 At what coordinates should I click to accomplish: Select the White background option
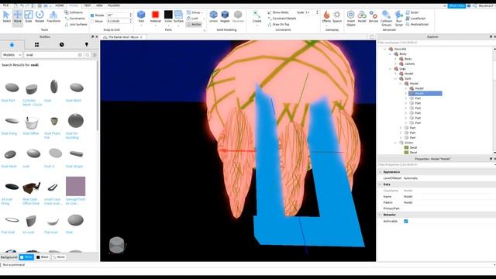pos(26,257)
